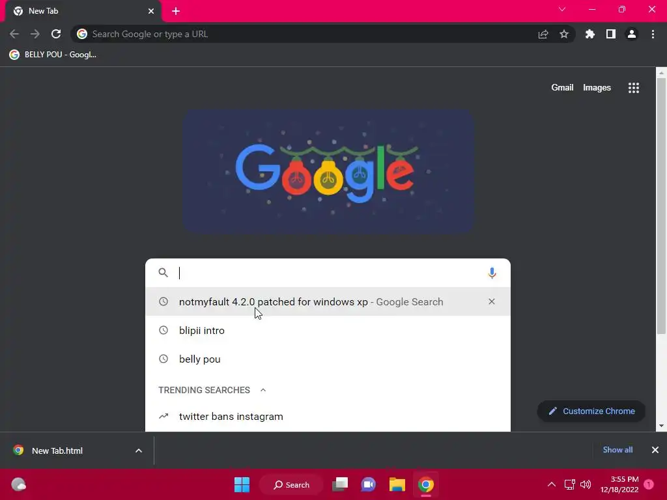Open Task View in the taskbar
667x500 pixels.
[x=340, y=484]
